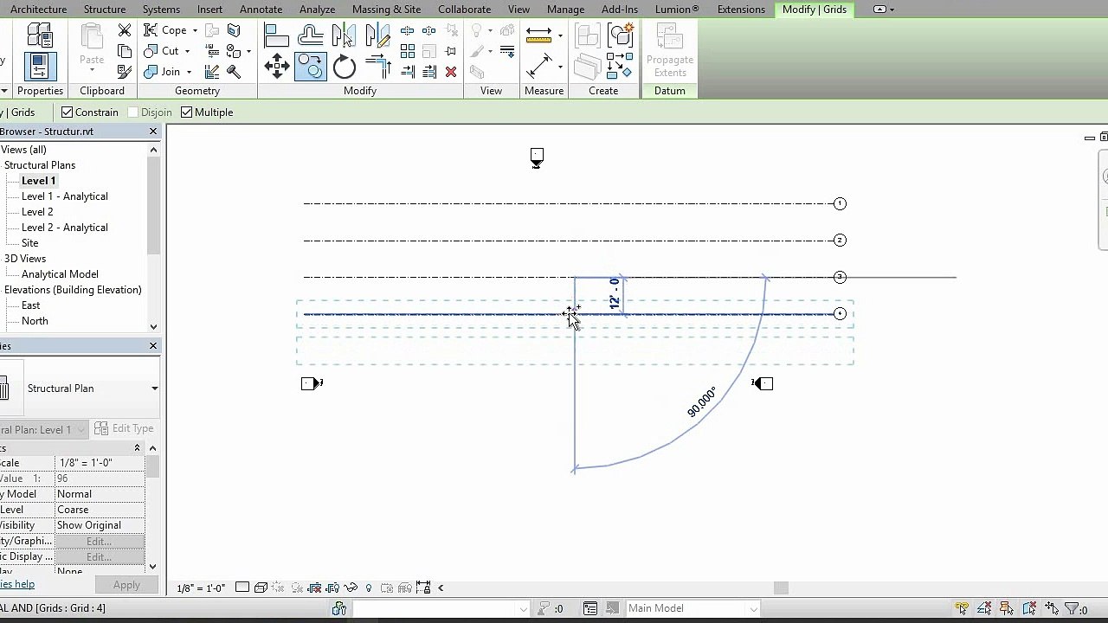
Task: Click Reveal Hidden Elements lightbulb icon
Action: point(369,588)
